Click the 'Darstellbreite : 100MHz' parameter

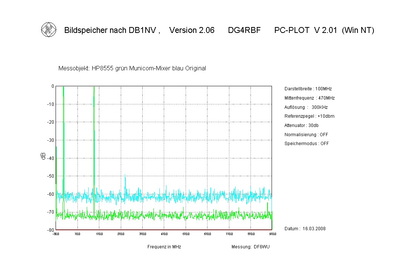coord(308,89)
